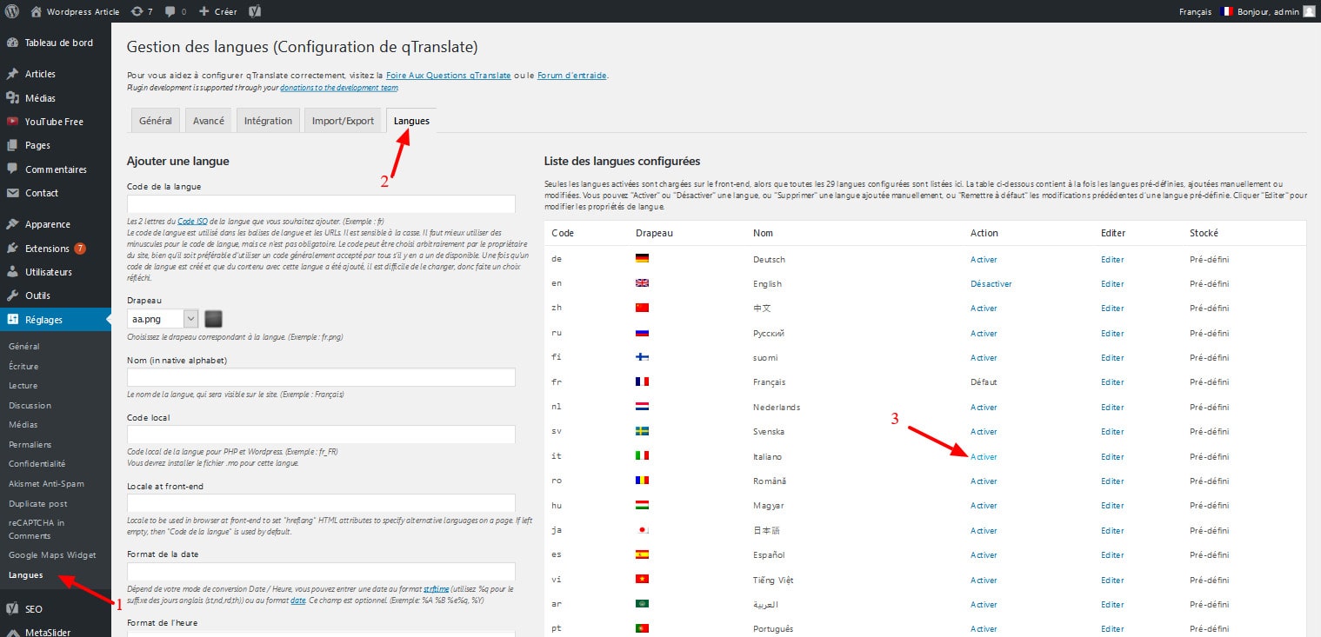1321x637 pixels.
Task: Open the WordPress logo menu
Action: click(12, 11)
